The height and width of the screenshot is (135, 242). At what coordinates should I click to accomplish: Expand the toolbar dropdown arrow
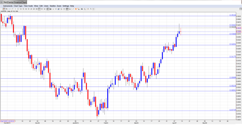tap(70, 9)
